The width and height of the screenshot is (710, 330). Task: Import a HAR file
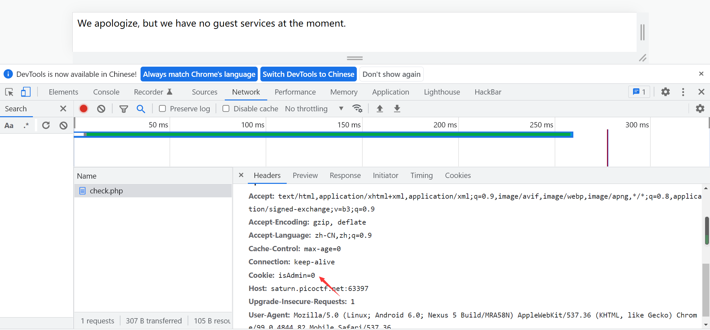[x=380, y=108]
